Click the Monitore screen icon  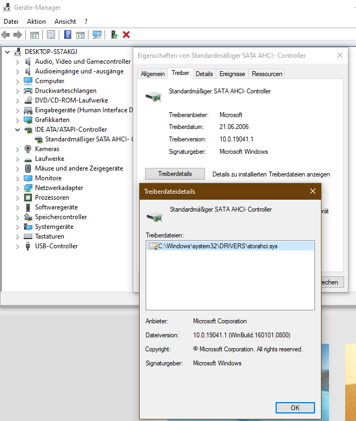(x=28, y=178)
